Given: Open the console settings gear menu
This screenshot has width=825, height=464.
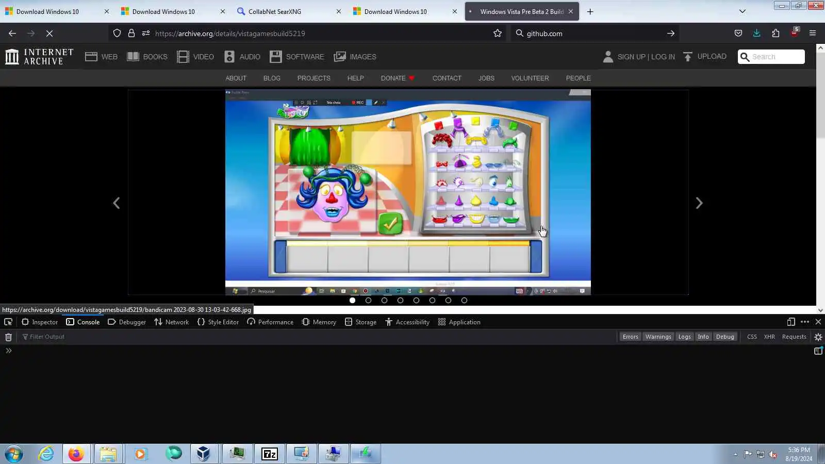Looking at the screenshot, I should tap(818, 337).
